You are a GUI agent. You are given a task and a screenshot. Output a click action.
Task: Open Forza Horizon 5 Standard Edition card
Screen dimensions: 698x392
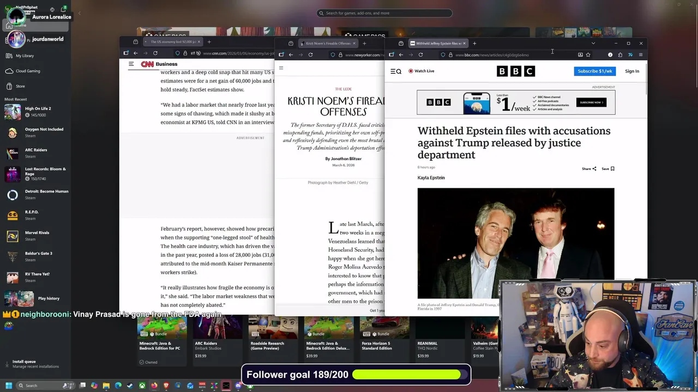point(384,341)
